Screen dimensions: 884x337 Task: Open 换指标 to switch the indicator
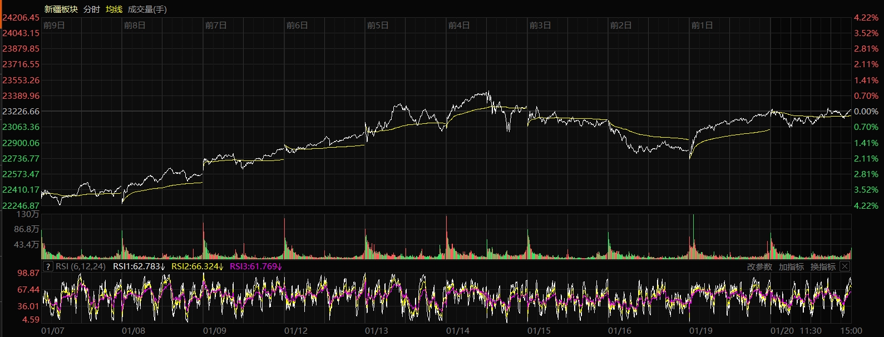[823, 267]
